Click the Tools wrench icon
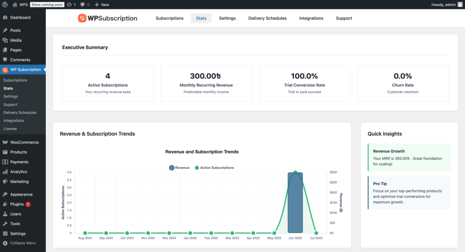The width and height of the screenshot is (465, 252). tap(5, 223)
